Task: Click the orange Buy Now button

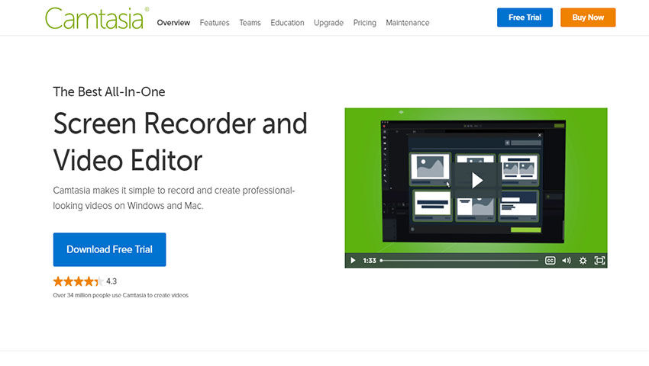Action: 588,18
